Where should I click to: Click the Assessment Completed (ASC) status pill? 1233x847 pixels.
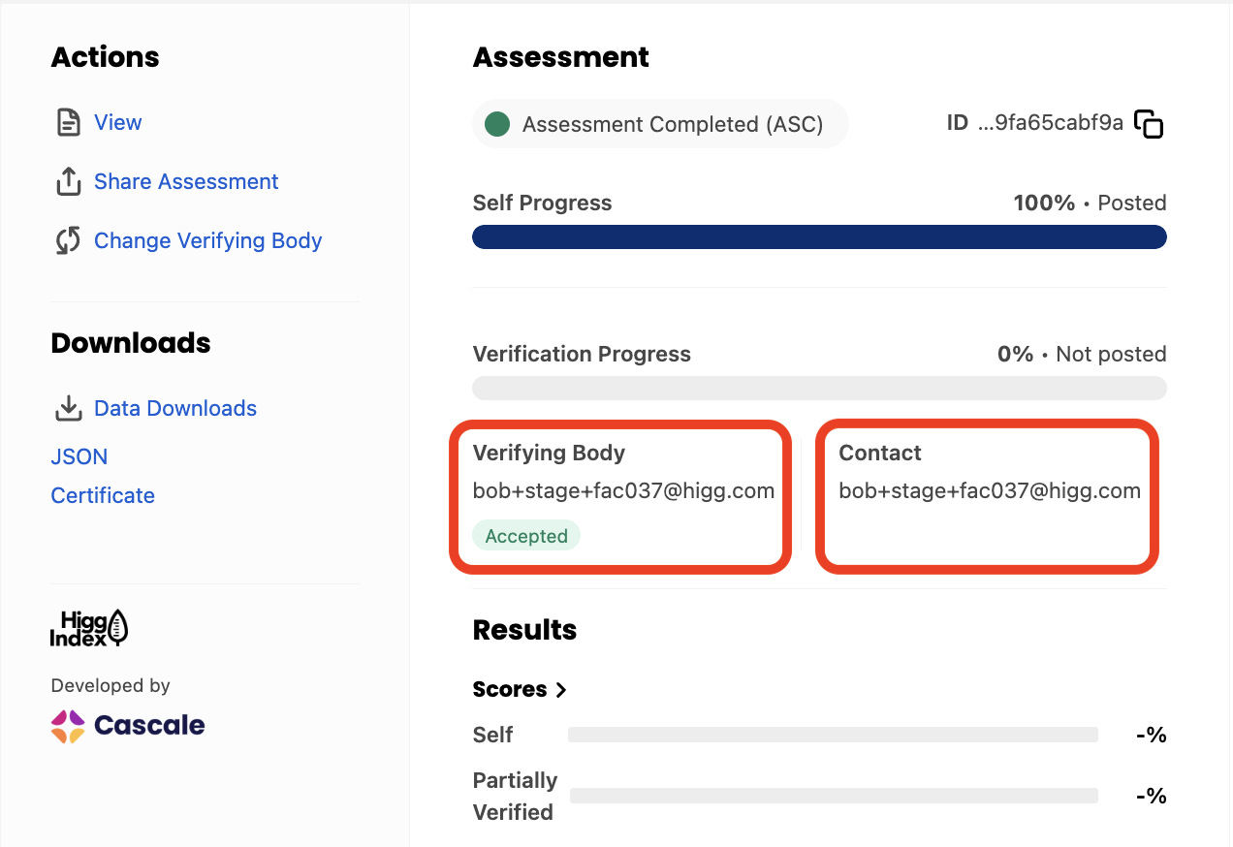[660, 124]
